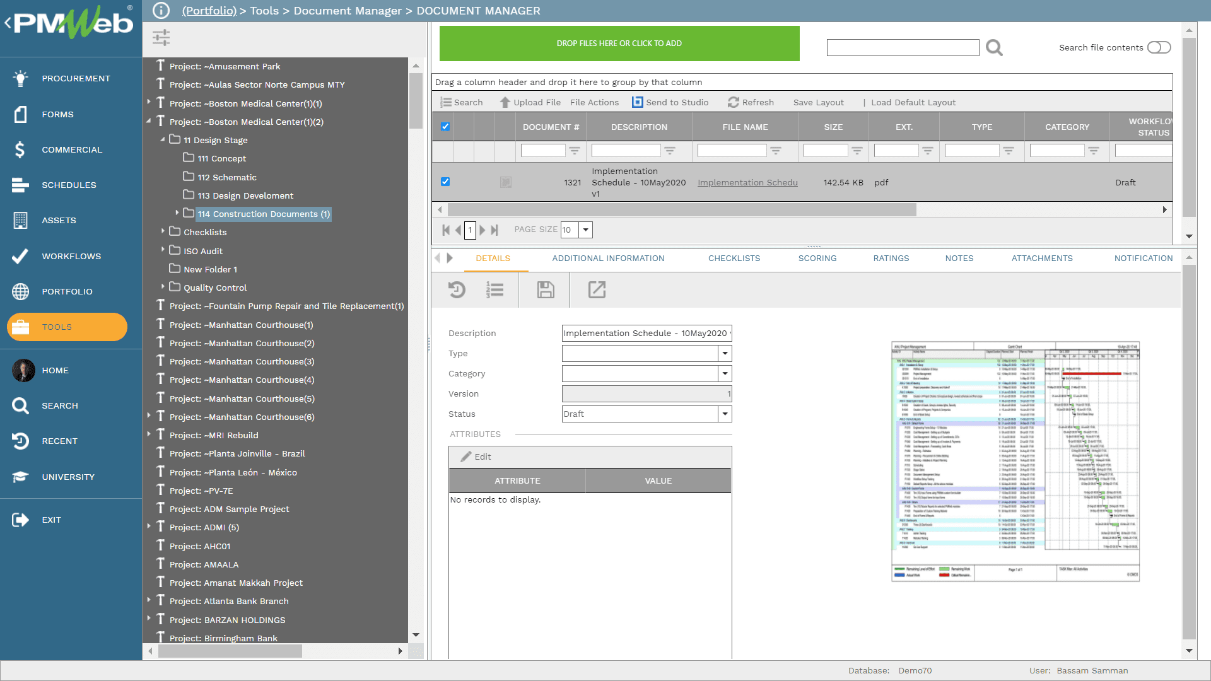Open the Commercial dollar icon
This screenshot has height=681, width=1211.
point(20,149)
